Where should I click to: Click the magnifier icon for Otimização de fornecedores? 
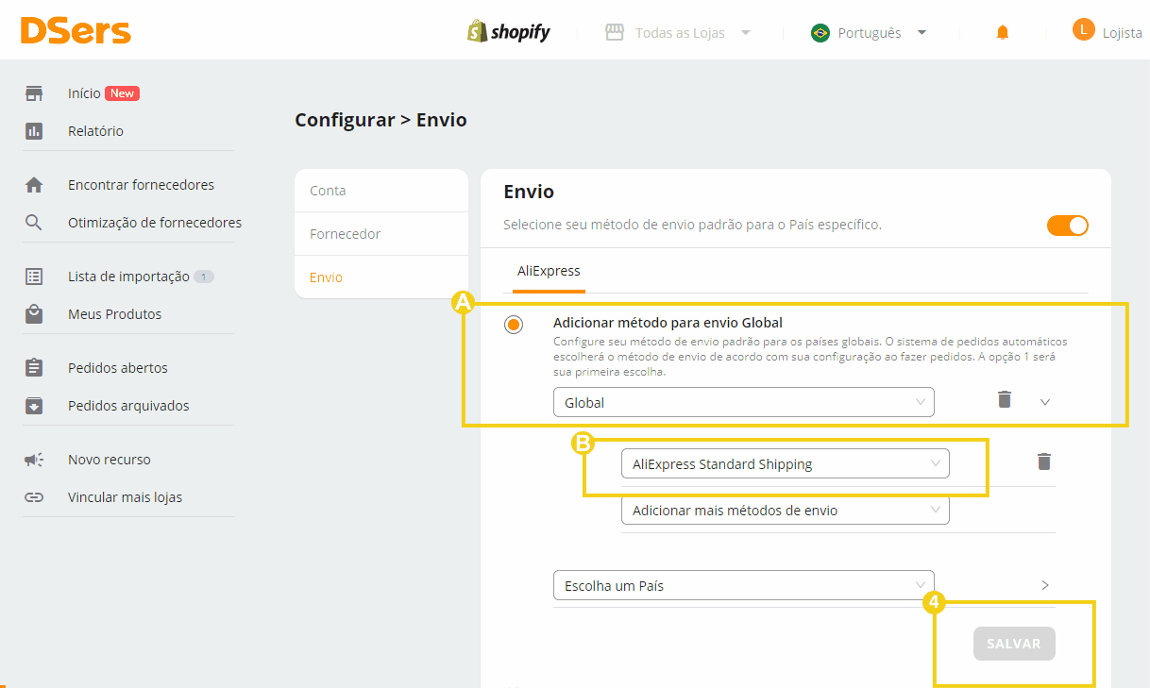[34, 223]
